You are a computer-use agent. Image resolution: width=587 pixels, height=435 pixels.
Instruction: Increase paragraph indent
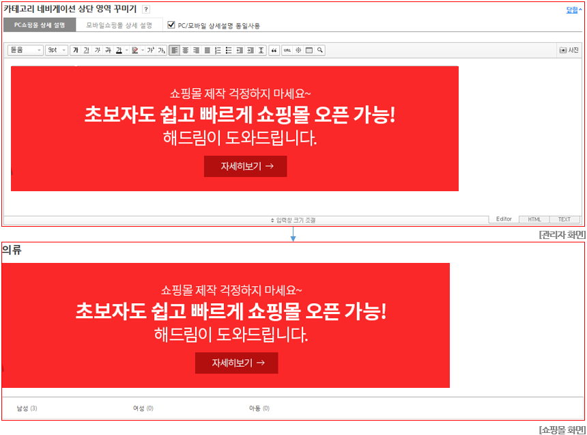(x=250, y=51)
